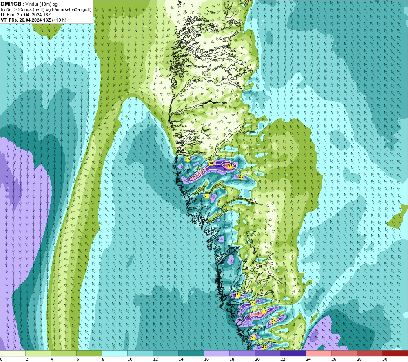This screenshot has height=362, width=408.
Task: Select the yellow gust label reading 32
Action: pos(253,303)
